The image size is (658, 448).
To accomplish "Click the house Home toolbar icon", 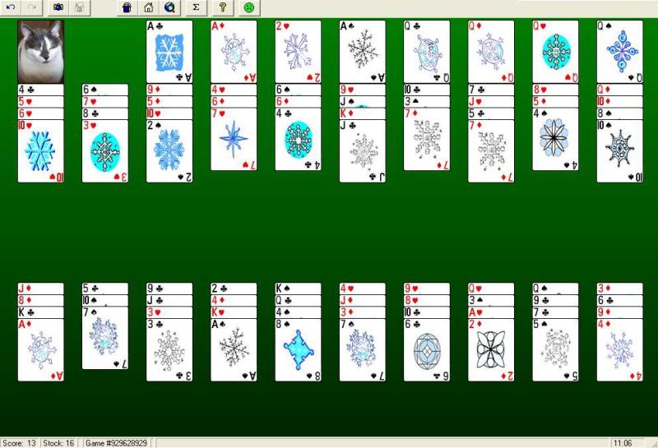I will click(148, 7).
